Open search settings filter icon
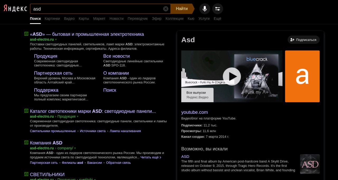The width and height of the screenshot is (338, 180). coord(218,9)
